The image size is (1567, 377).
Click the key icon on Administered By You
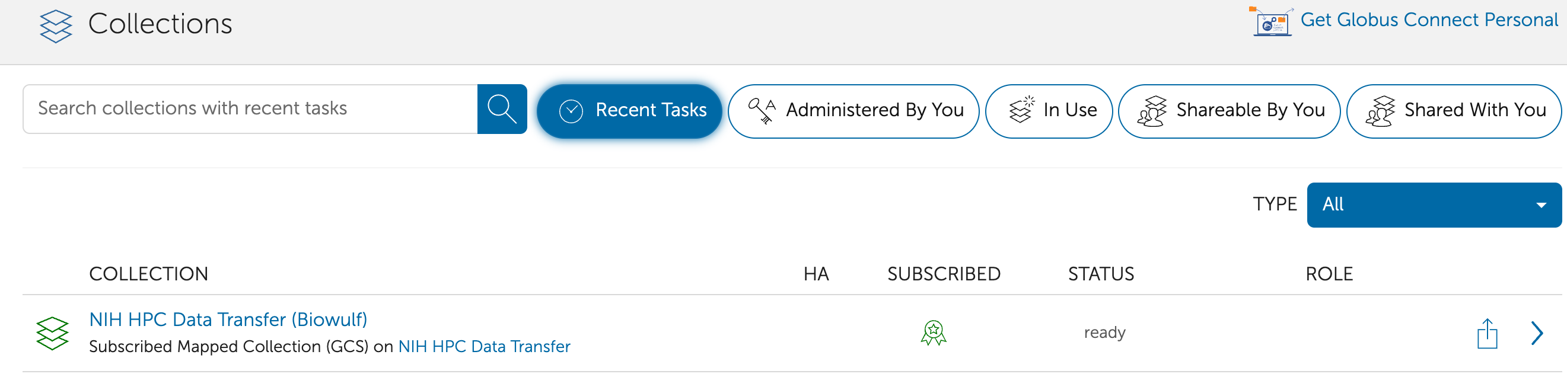pyautogui.click(x=762, y=111)
